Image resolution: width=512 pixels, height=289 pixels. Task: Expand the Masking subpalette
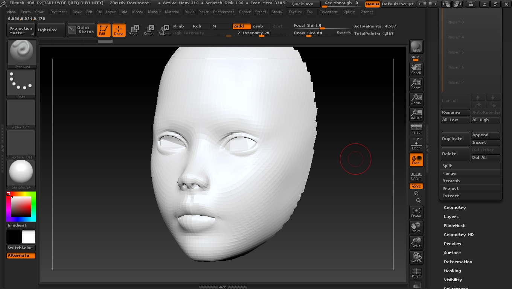click(x=452, y=271)
